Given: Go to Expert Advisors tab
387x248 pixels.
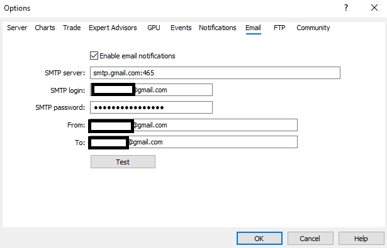Looking at the screenshot, I should [x=113, y=28].
